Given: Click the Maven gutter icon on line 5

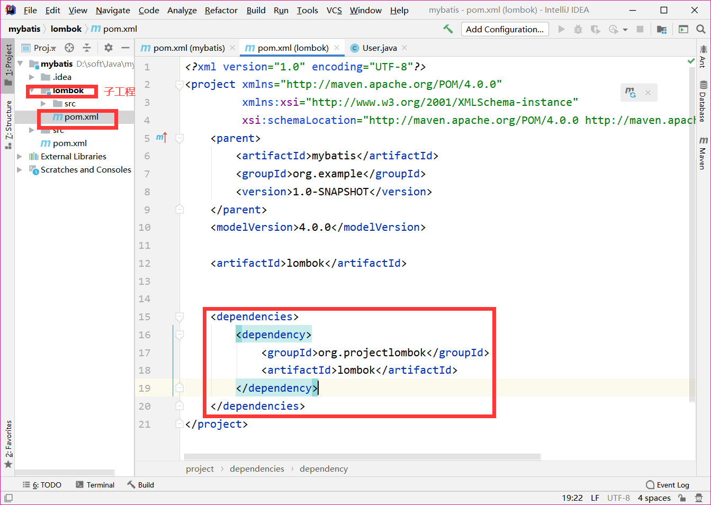Looking at the screenshot, I should pyautogui.click(x=162, y=138).
